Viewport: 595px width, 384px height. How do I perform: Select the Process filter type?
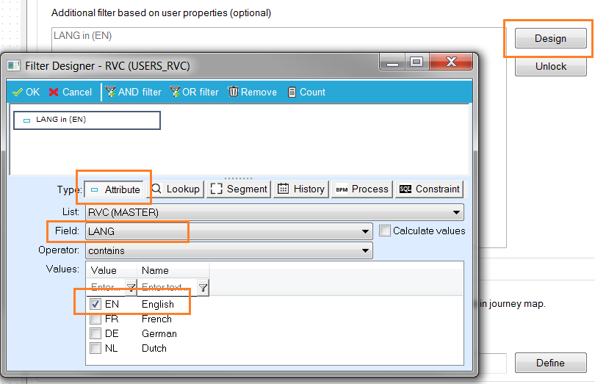[362, 189]
